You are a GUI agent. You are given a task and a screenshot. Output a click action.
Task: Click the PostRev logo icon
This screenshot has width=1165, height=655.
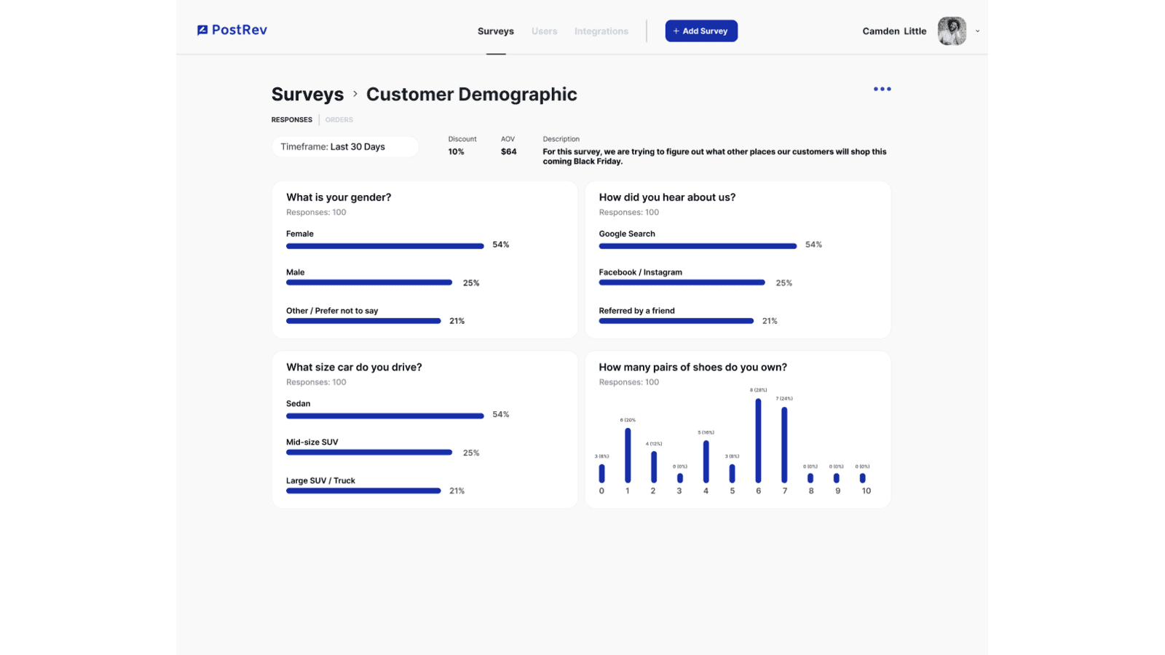pos(202,31)
